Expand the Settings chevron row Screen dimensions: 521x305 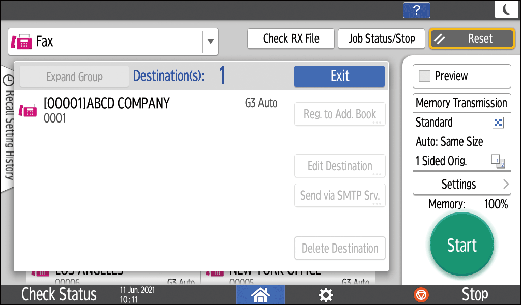[x=461, y=184]
